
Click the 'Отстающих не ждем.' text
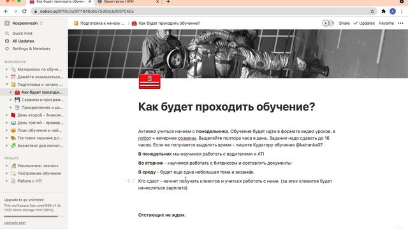pyautogui.click(x=162, y=215)
